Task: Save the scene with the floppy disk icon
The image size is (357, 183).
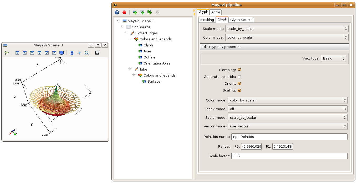Action: tap(97, 53)
